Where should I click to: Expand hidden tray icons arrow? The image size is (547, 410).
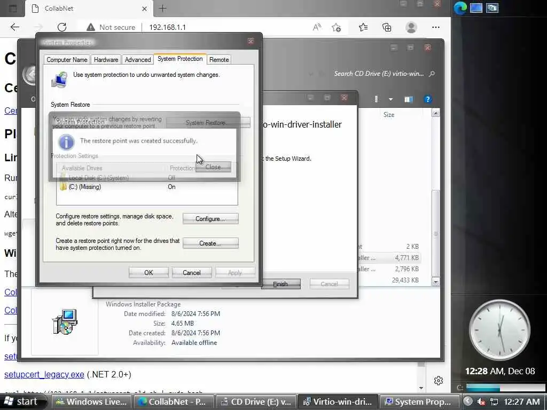pyautogui.click(x=468, y=401)
